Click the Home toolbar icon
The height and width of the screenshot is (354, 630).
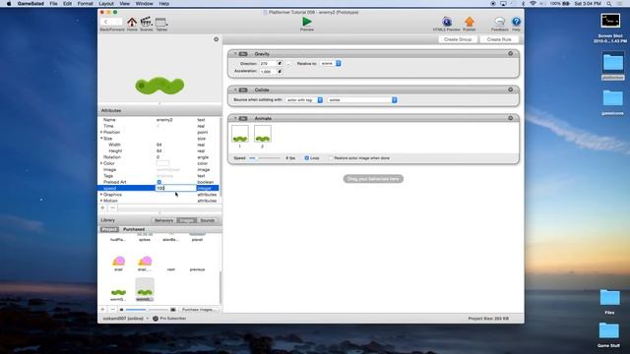coord(132,22)
